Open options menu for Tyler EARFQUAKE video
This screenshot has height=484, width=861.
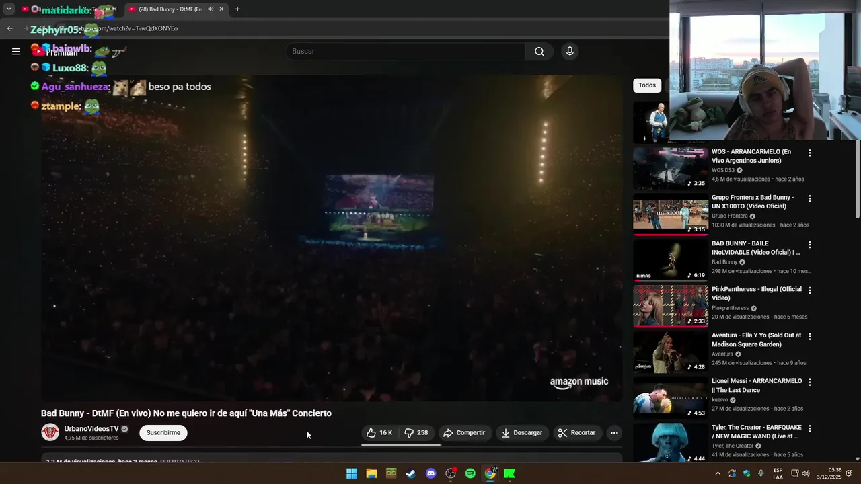[x=810, y=428]
